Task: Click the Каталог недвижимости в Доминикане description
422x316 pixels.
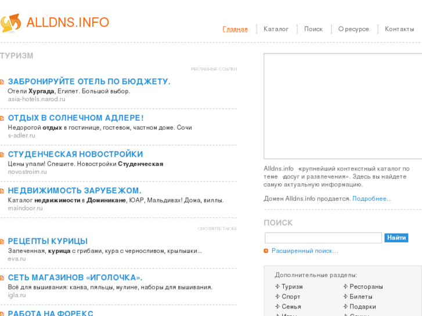Action: tap(116, 200)
